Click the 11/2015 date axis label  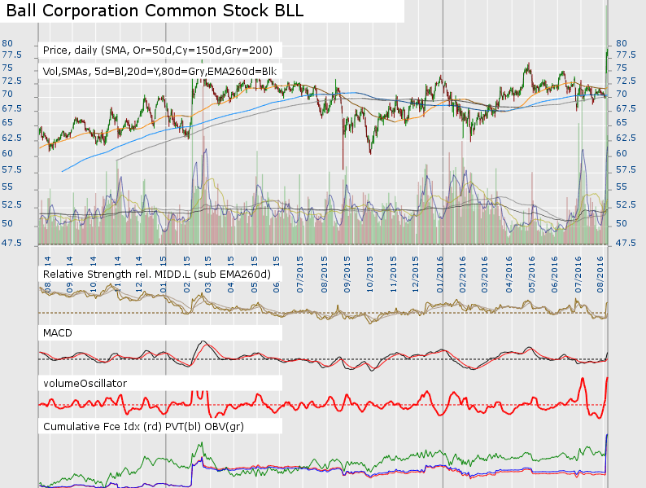[x=394, y=275]
